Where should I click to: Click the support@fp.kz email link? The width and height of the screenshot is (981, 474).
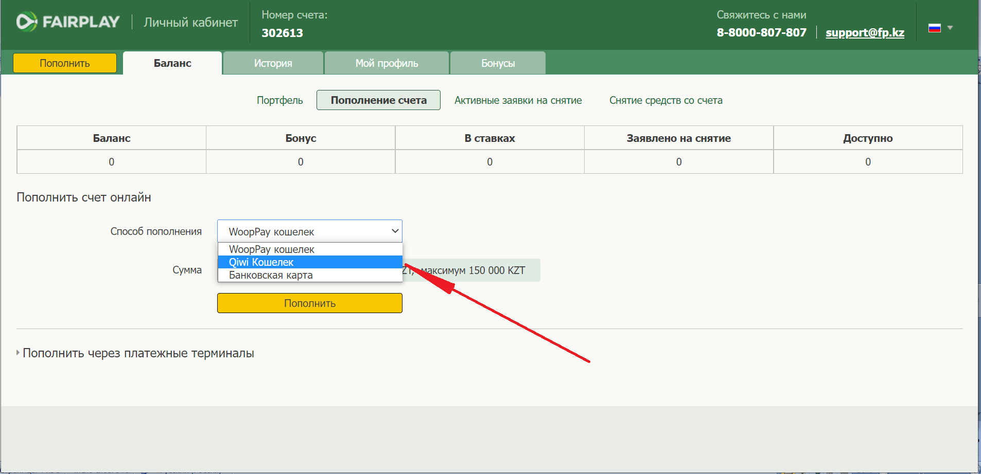pos(865,32)
